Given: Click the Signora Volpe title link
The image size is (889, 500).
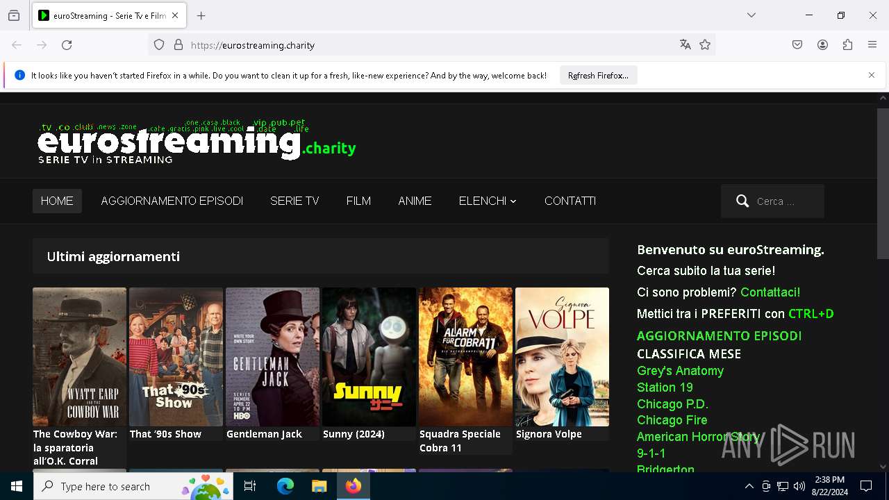Looking at the screenshot, I should [x=549, y=434].
